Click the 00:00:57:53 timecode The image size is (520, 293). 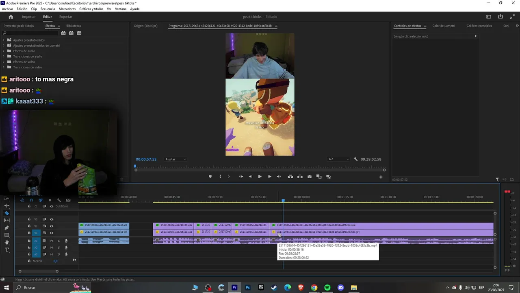146,159
